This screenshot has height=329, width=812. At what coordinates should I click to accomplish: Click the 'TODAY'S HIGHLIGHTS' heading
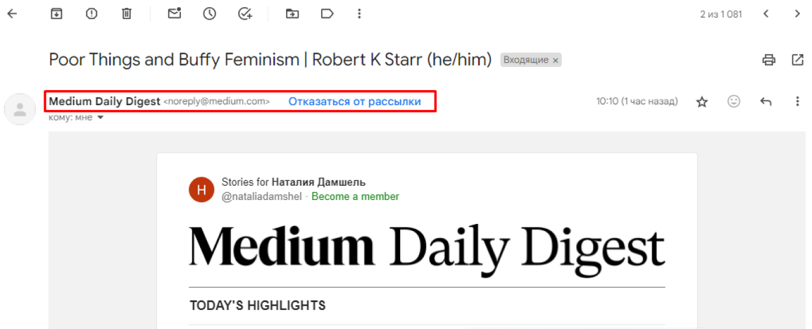coord(257,306)
